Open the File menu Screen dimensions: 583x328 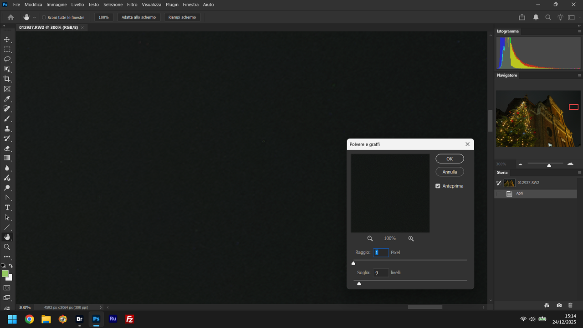point(16,5)
